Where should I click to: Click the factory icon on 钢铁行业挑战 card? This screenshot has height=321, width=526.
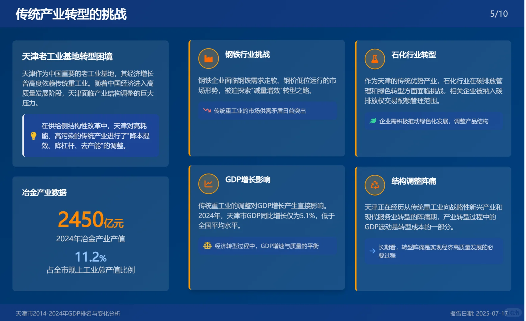208,59
